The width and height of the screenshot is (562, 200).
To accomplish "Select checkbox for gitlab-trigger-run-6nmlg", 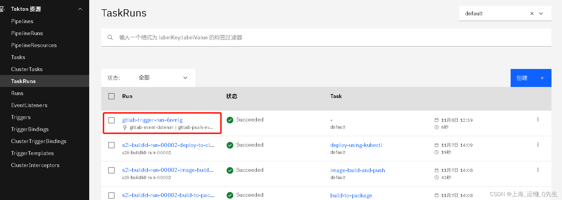I will pyautogui.click(x=111, y=120).
